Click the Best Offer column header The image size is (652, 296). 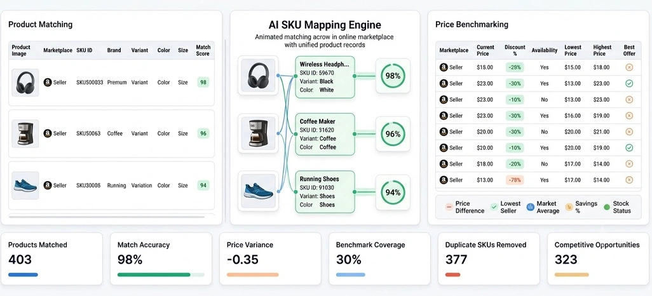pos(629,50)
